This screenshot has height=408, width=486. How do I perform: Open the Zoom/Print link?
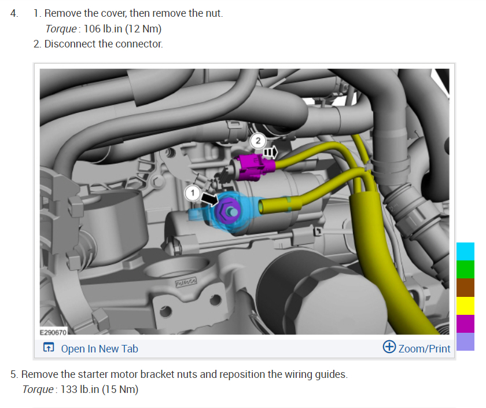[424, 349]
